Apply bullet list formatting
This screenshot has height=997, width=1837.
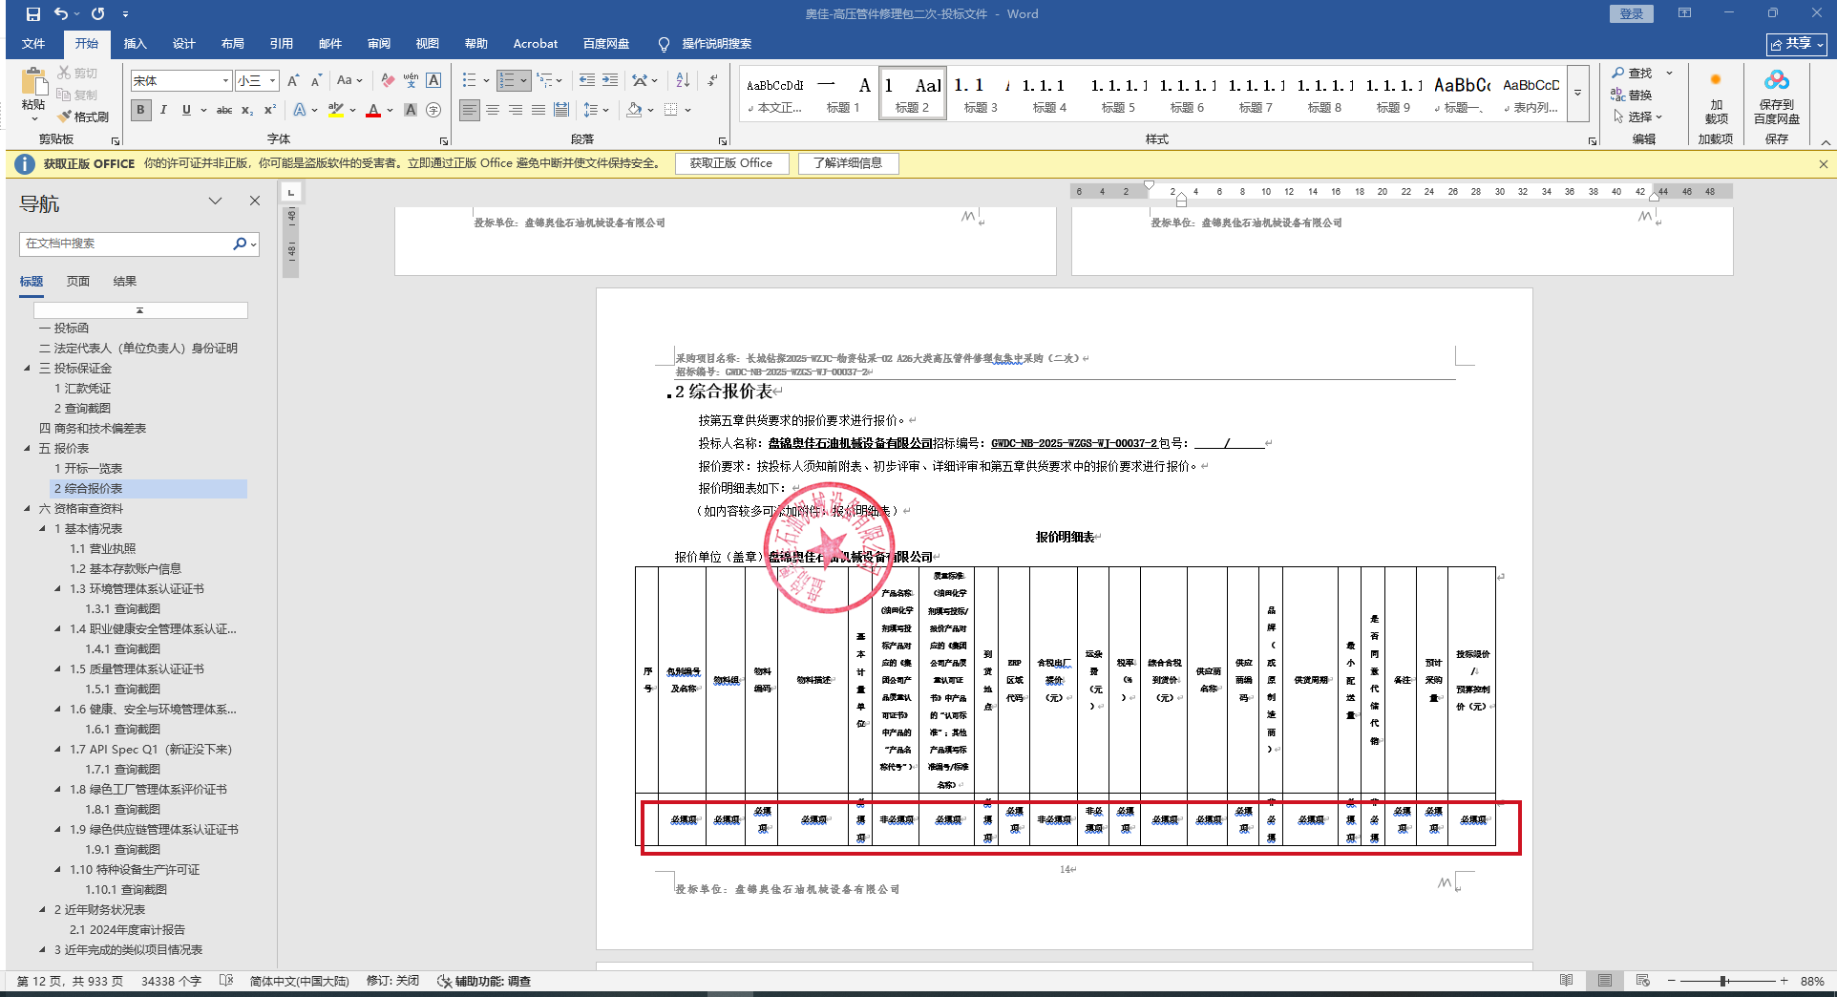click(x=469, y=80)
